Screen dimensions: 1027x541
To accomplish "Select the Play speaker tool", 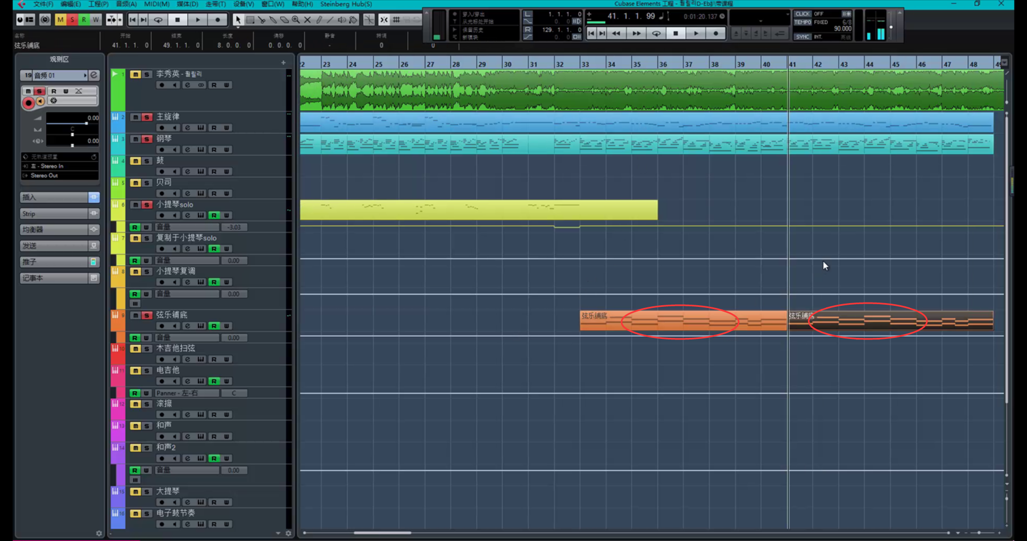I will pyautogui.click(x=342, y=20).
